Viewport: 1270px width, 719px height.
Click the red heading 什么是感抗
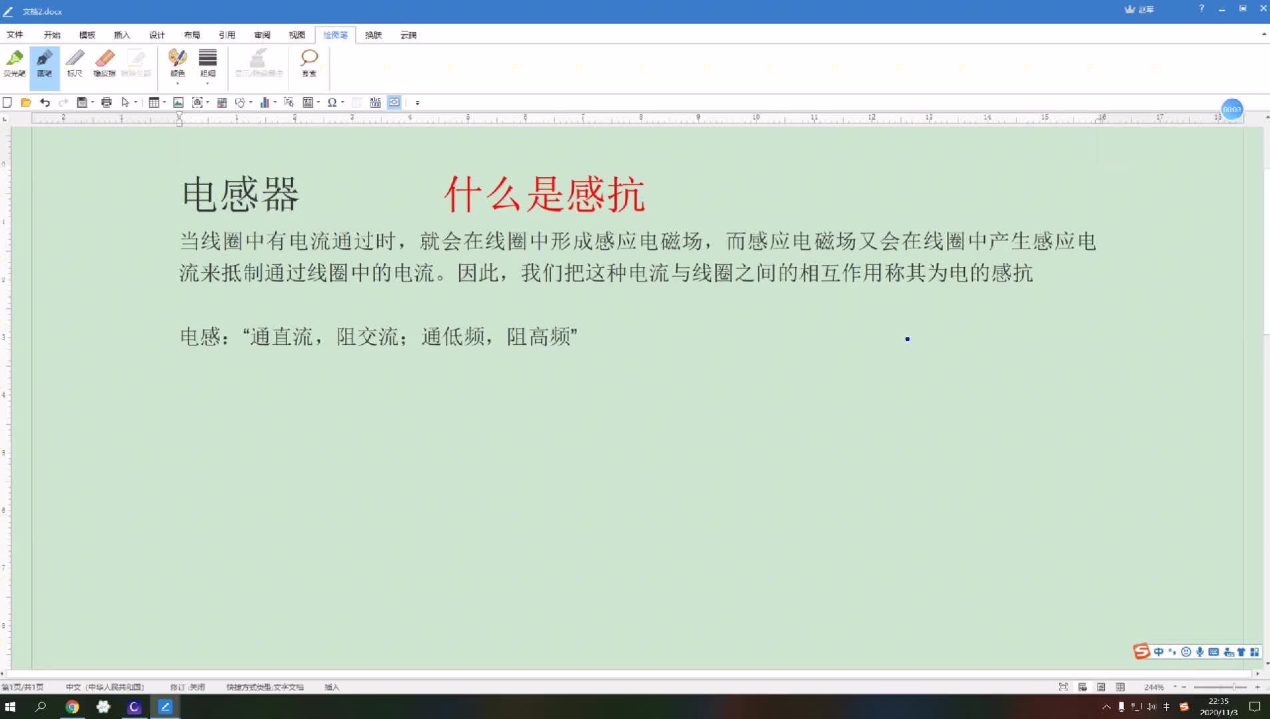coord(544,194)
